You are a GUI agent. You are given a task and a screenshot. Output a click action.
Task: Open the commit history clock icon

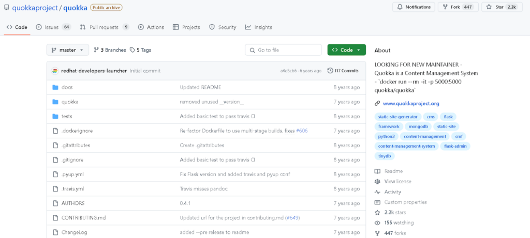pos(330,71)
